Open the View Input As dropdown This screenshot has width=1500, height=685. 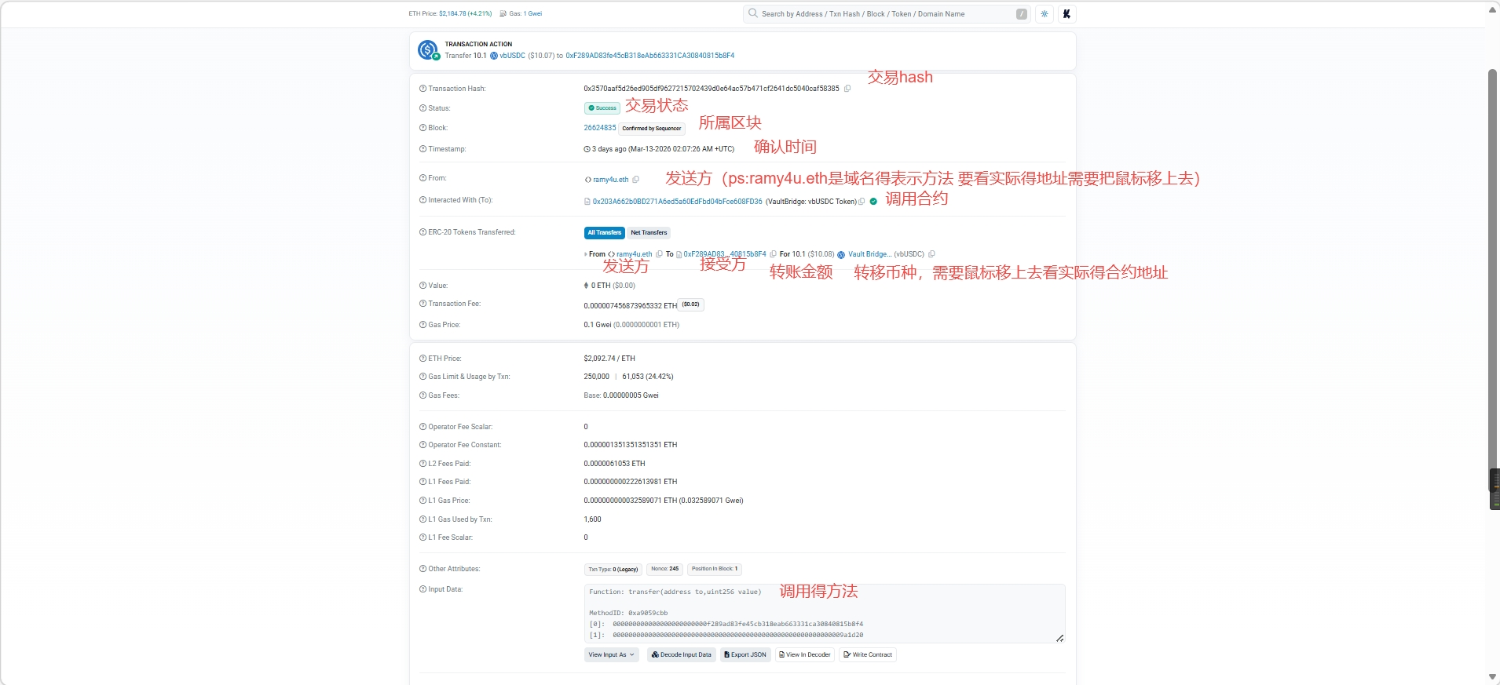[611, 654]
